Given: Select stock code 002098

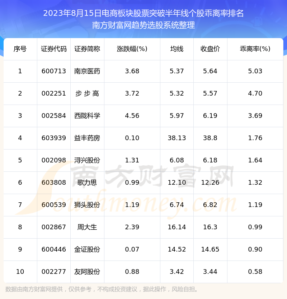Looking at the screenshot, I should (x=54, y=160).
